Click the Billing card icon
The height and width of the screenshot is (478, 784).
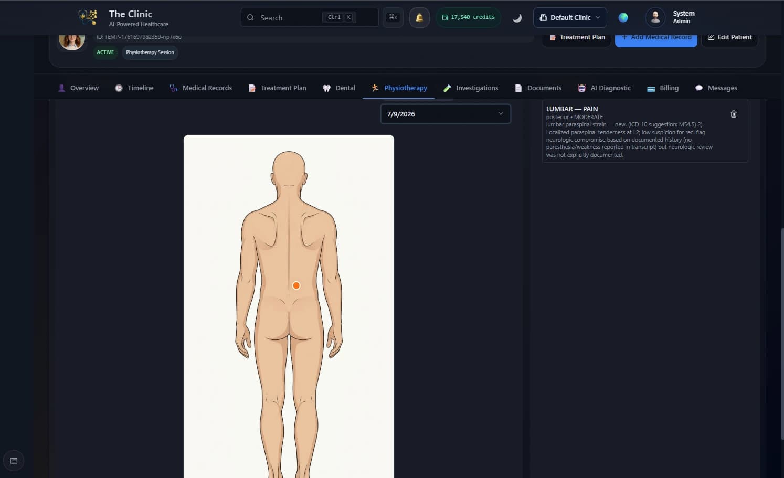pyautogui.click(x=651, y=89)
